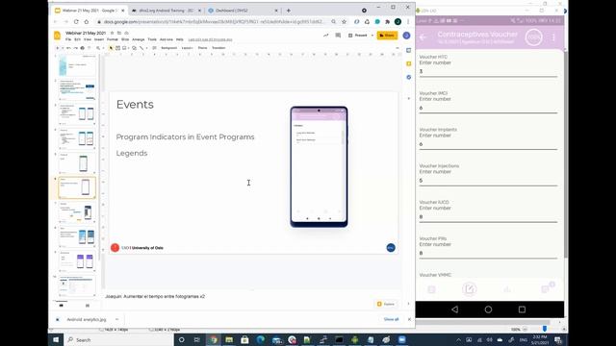Screen dimensions: 616x346
Task: Choose the Select cursor tool in Slides toolbar
Action: (112, 48)
